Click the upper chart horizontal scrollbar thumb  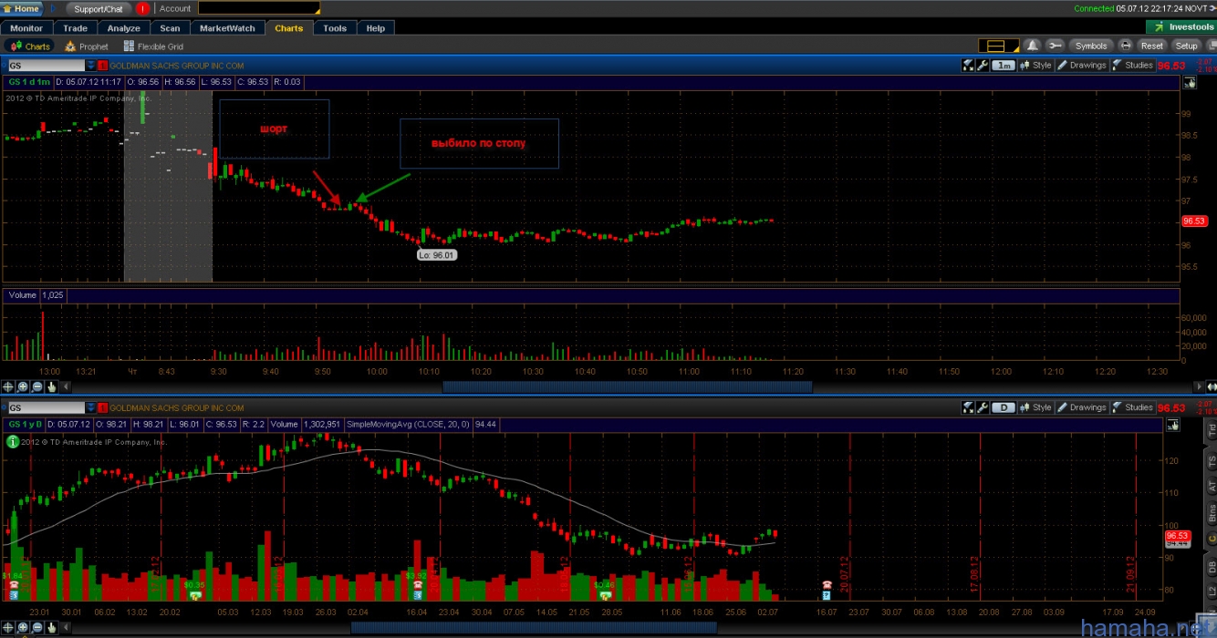coord(628,386)
